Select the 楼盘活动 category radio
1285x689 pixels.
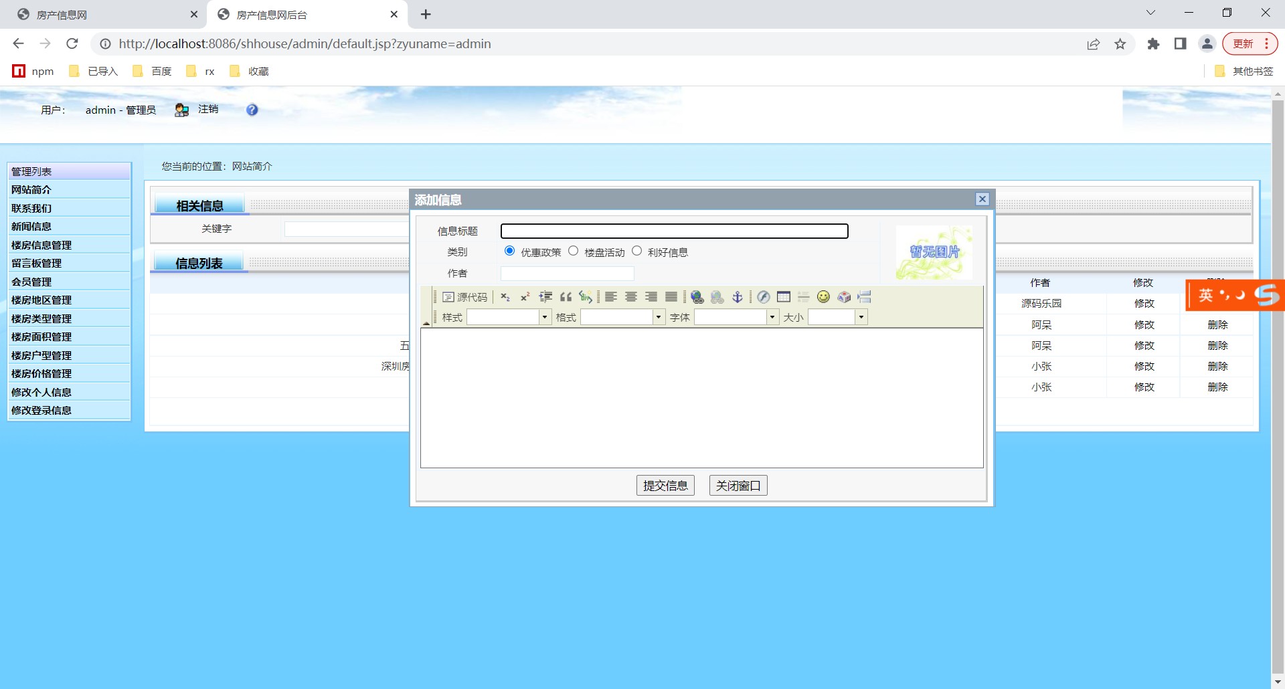pos(574,251)
